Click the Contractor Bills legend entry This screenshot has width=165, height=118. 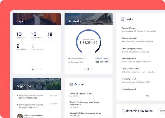[76, 62]
